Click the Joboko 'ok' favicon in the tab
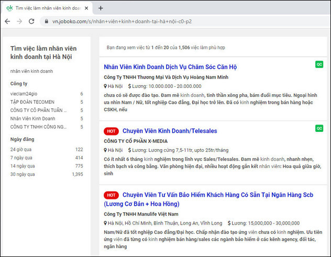Viewport: 331px width, 257px height. [9, 8]
